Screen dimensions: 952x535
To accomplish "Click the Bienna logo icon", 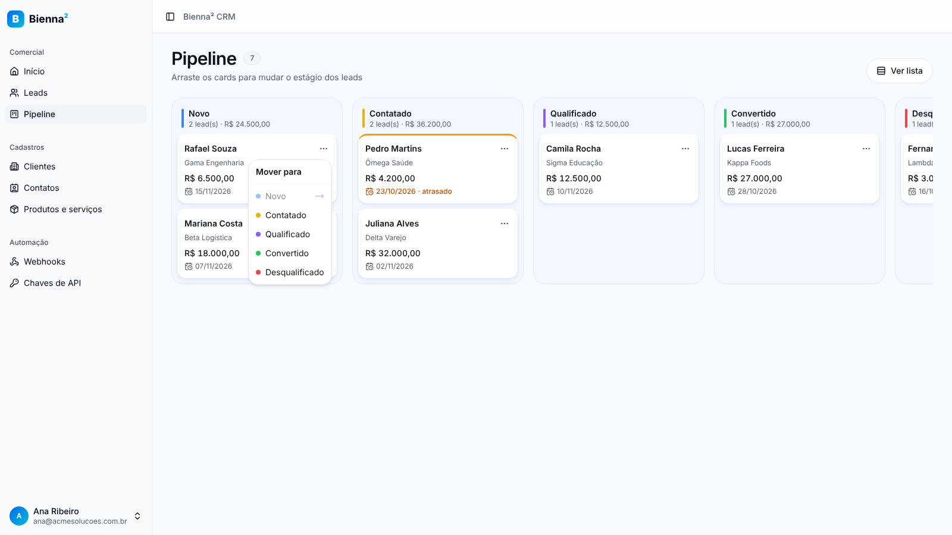I will (15, 19).
